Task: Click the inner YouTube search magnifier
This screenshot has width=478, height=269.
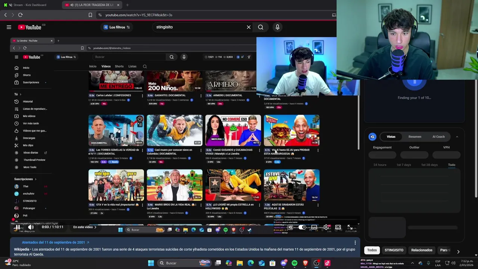Action: 171,57
